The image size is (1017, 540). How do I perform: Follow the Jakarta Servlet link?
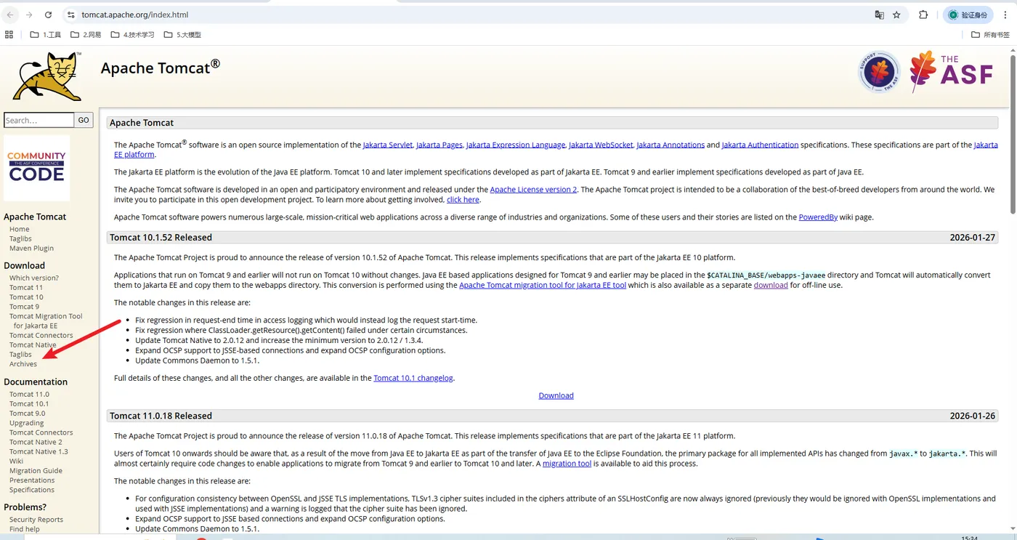point(388,145)
